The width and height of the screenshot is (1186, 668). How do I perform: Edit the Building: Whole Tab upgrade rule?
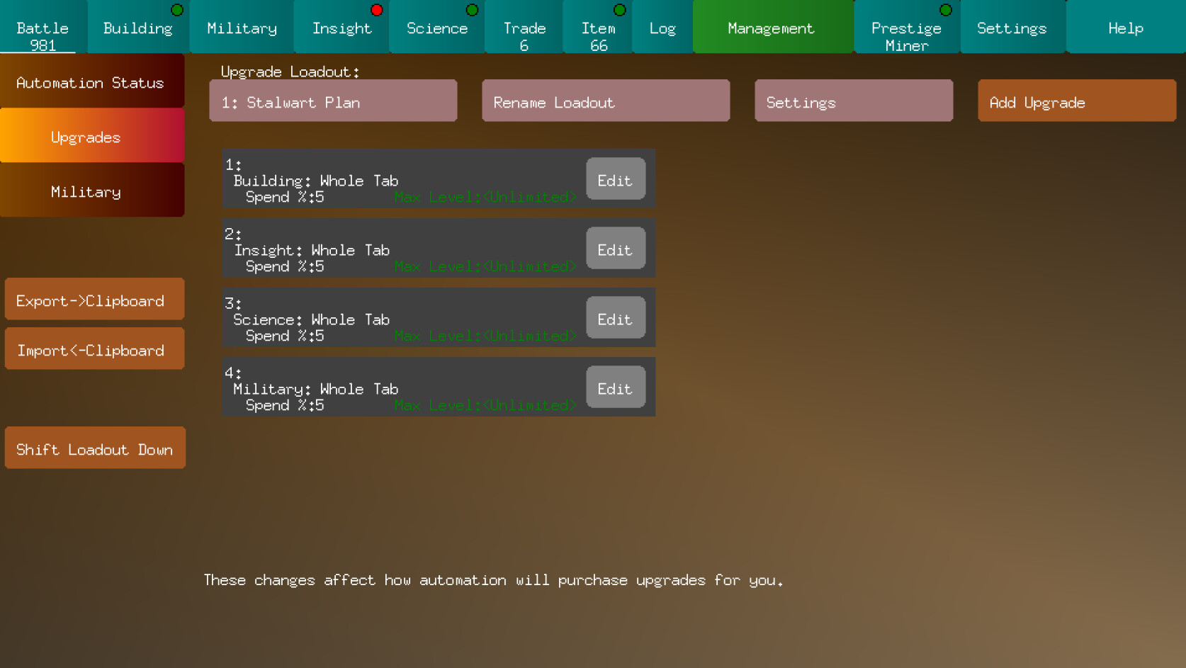615,179
